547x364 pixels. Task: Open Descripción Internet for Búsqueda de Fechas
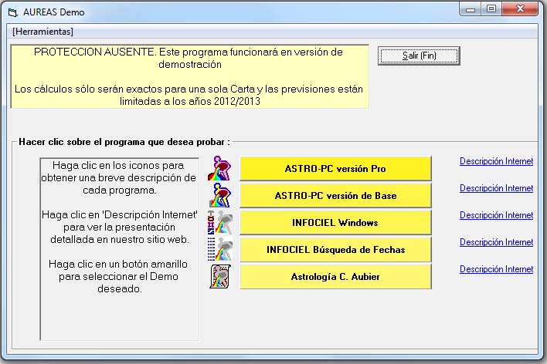[x=497, y=242]
